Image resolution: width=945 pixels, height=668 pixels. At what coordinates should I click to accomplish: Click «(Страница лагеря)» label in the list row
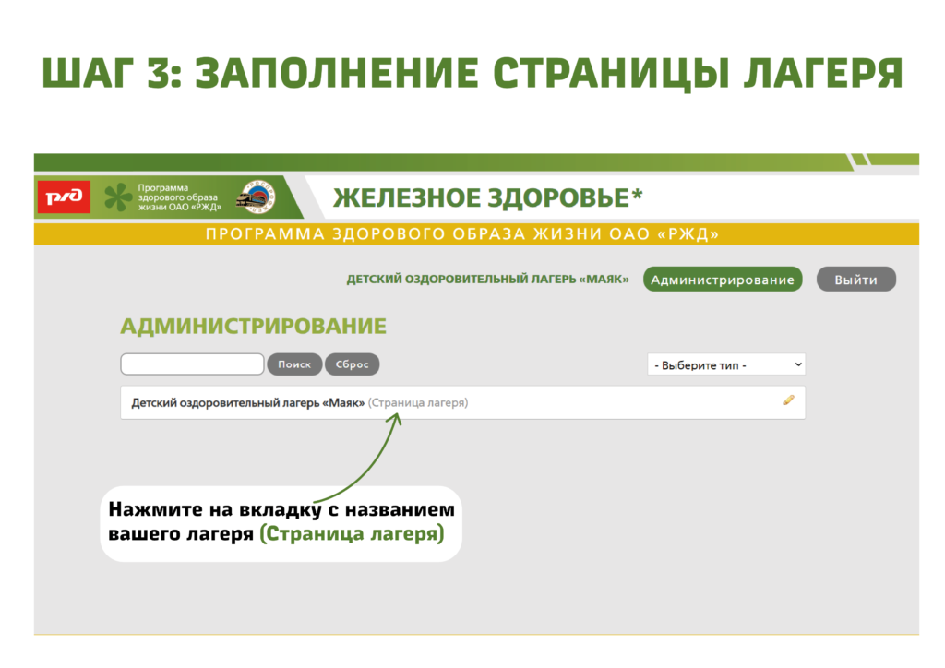coord(418,403)
